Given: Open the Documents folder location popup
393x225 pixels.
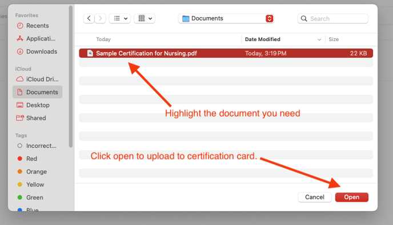Looking at the screenshot, I should click(226, 18).
